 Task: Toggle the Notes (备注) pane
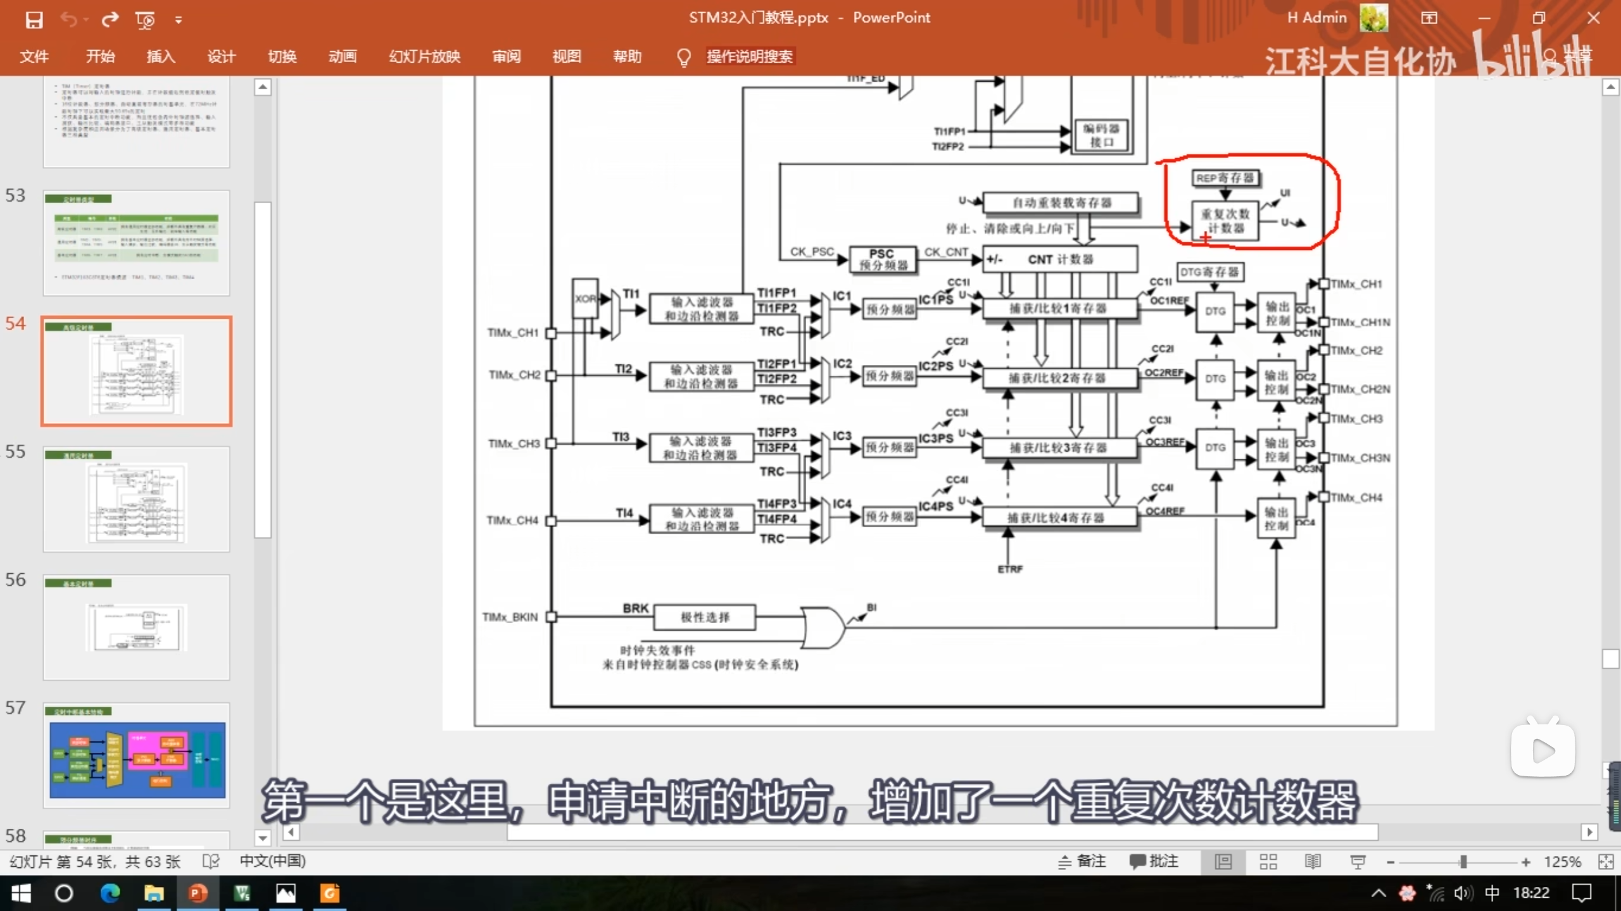[x=1082, y=862]
